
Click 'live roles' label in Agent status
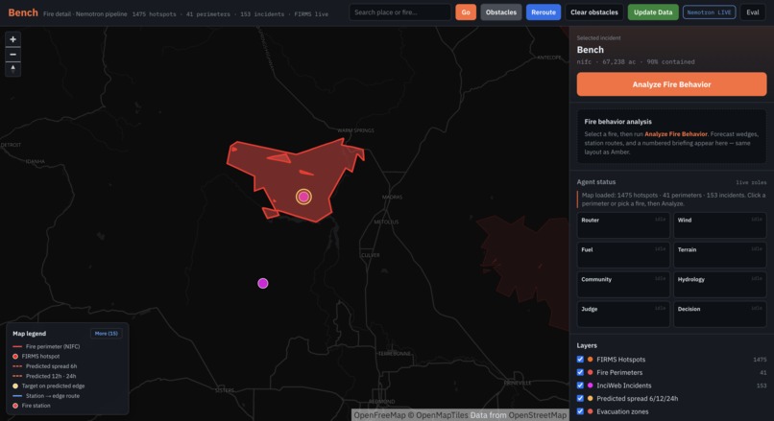click(751, 182)
